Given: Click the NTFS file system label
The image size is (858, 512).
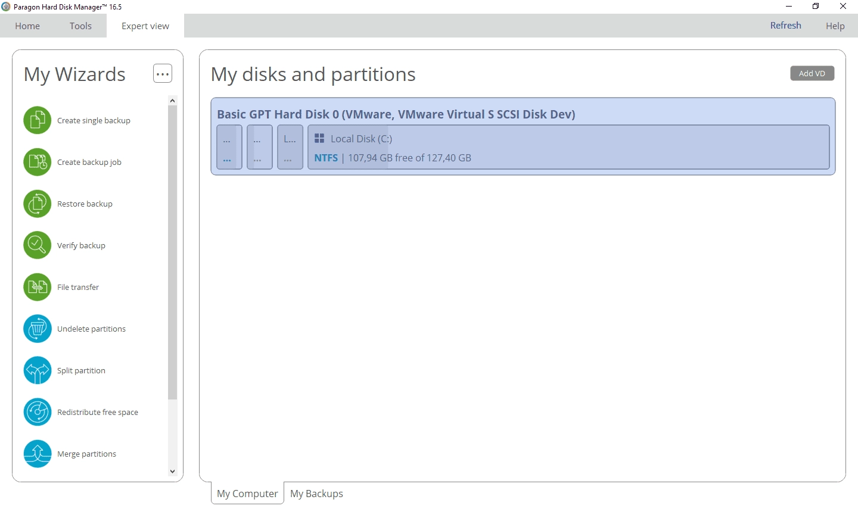Looking at the screenshot, I should tap(326, 158).
